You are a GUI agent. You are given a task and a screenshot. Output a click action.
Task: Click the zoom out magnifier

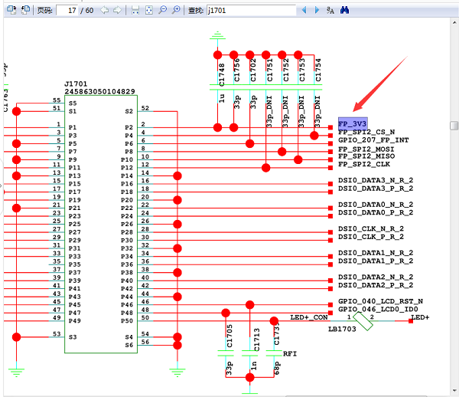(162, 10)
